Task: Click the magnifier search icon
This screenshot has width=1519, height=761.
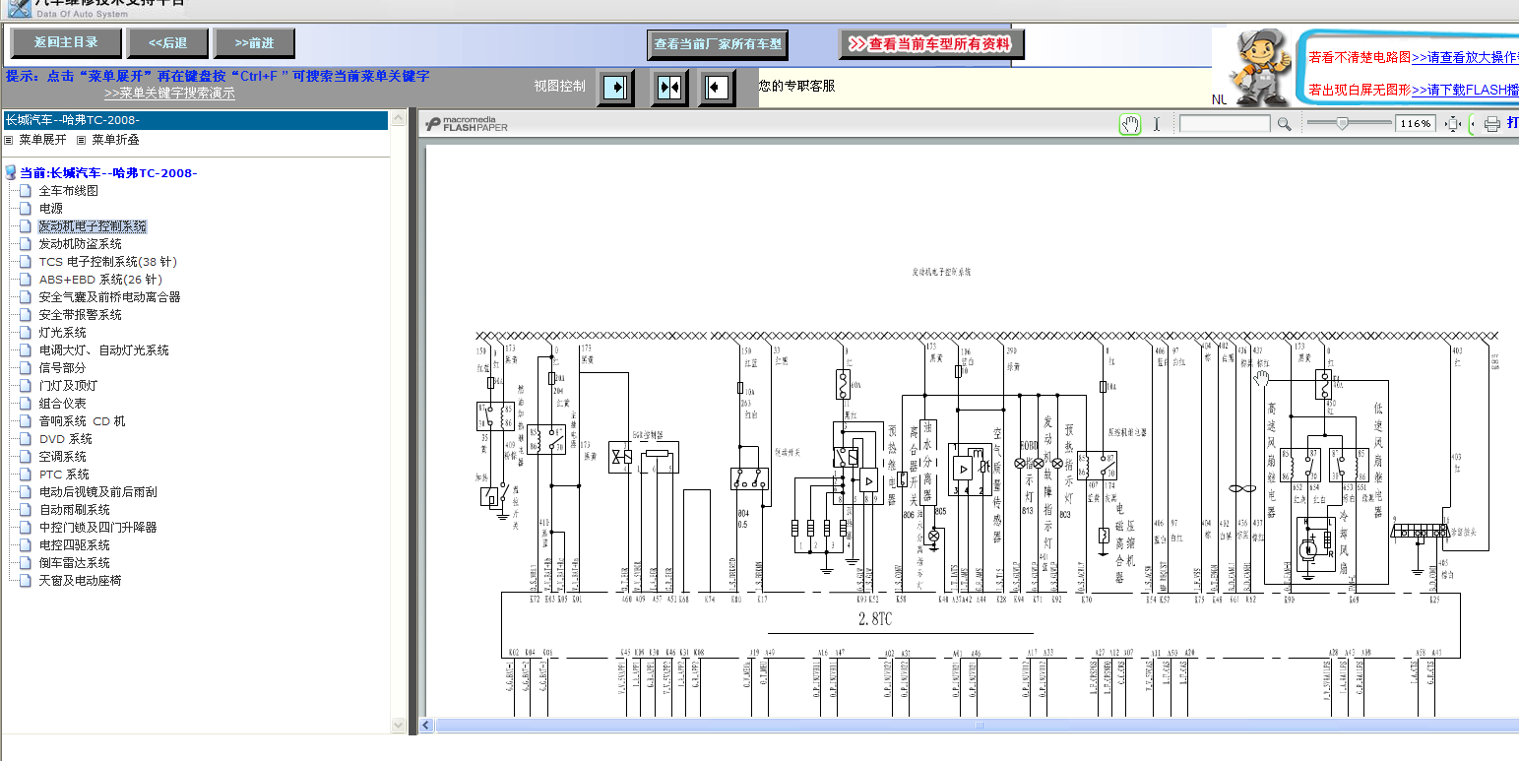Action: tap(1284, 124)
